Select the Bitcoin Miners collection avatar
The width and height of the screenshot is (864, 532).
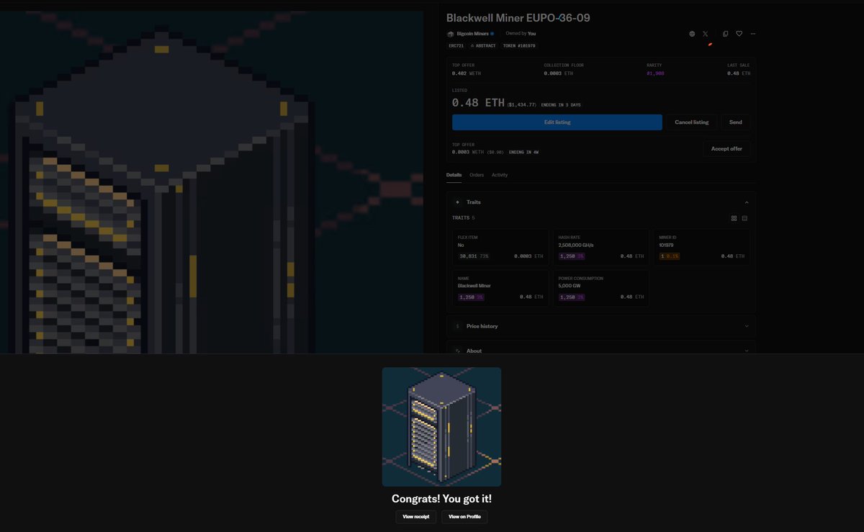(x=451, y=33)
